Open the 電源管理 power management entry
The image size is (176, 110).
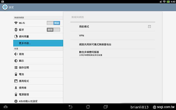tap(38, 94)
